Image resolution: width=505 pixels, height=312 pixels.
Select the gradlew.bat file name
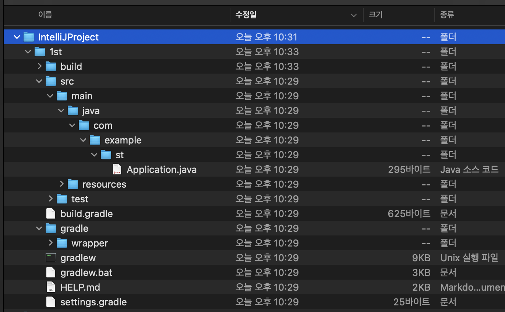86,273
